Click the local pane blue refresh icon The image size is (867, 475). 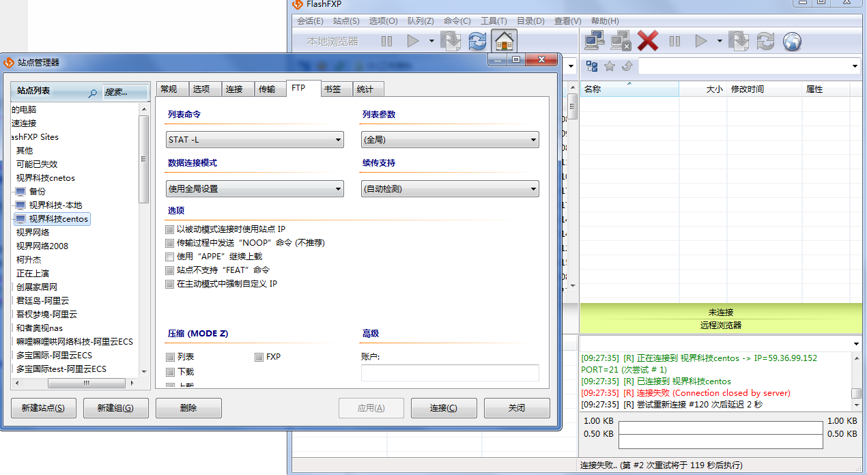477,41
